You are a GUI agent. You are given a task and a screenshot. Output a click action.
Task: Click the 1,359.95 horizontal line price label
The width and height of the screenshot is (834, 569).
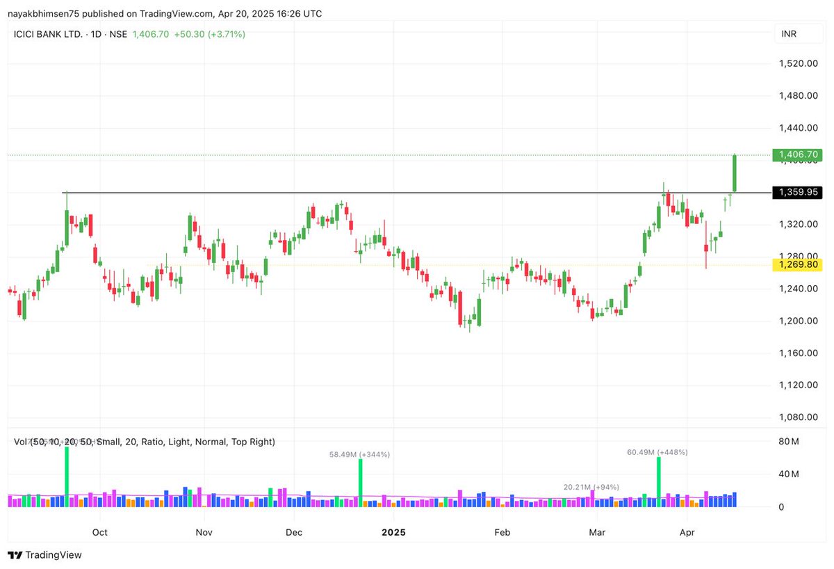coord(796,192)
